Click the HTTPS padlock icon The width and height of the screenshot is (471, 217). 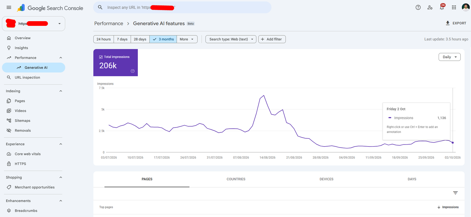9,164
